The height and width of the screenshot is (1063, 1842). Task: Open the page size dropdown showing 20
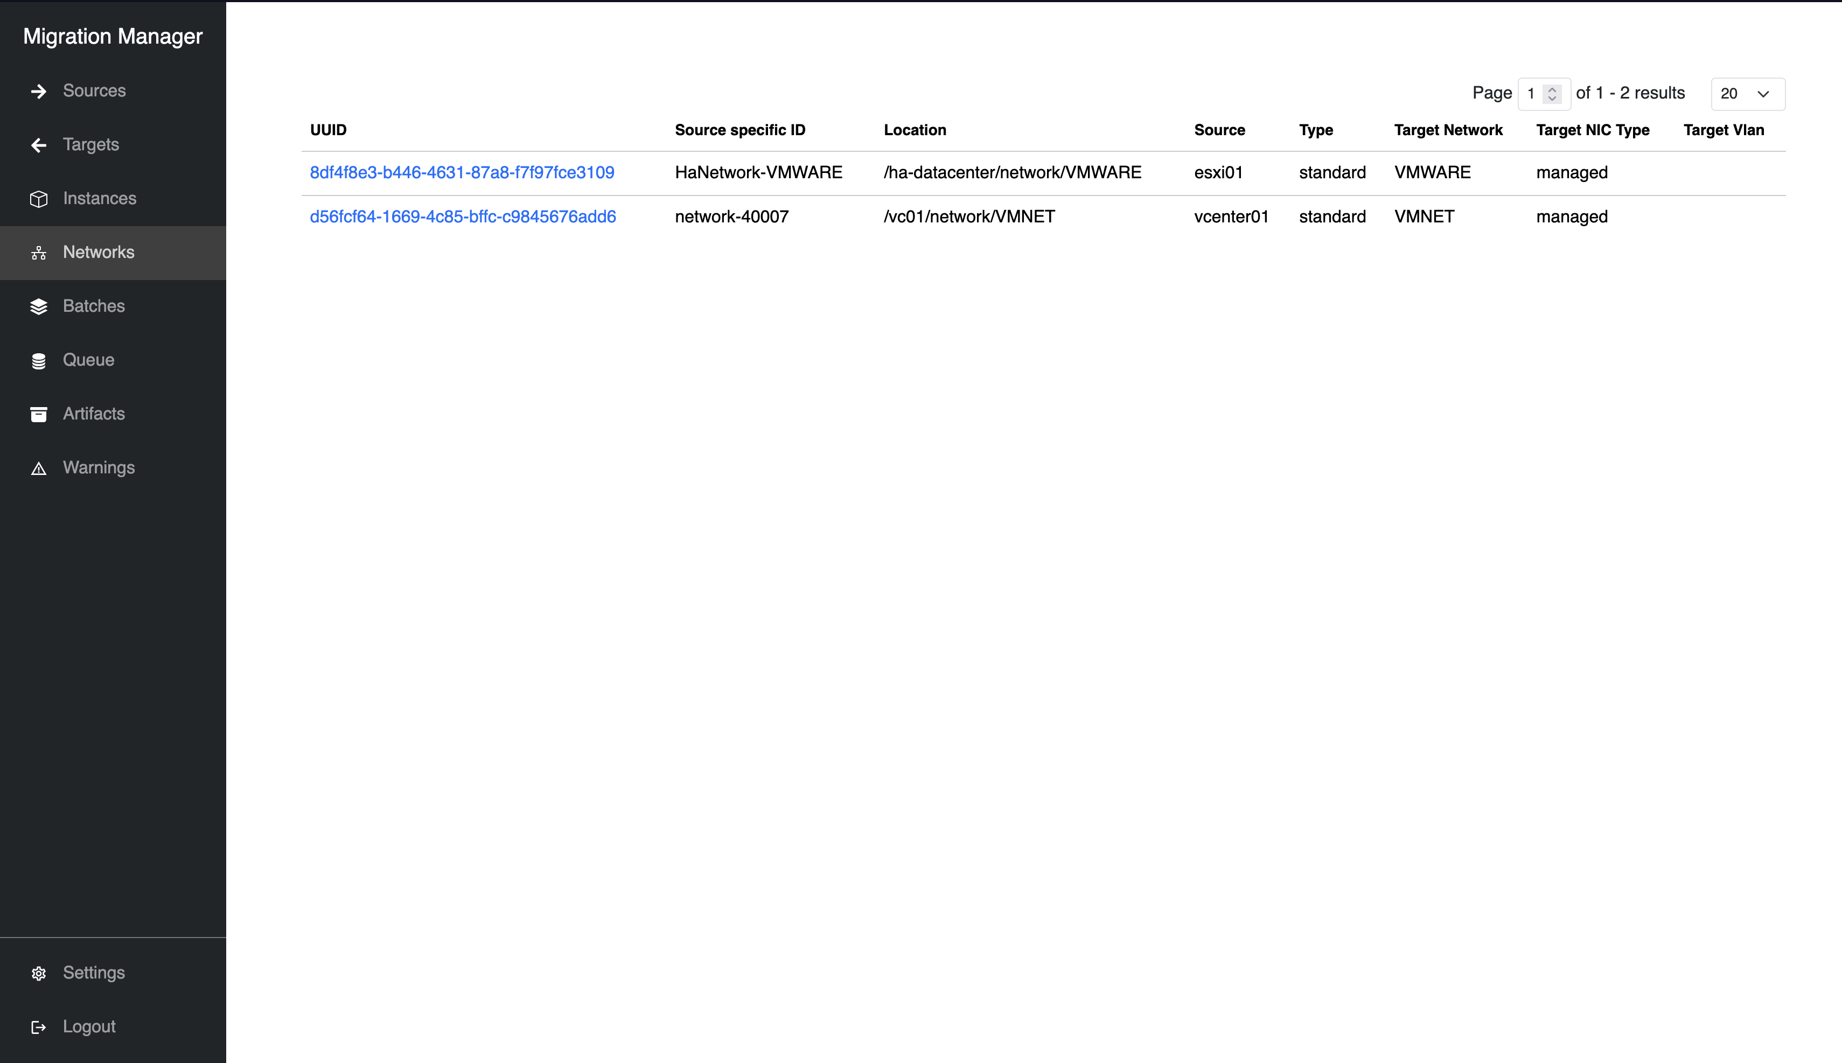point(1747,94)
